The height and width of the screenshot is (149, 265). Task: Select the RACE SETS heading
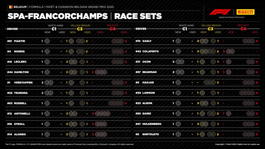(x=138, y=16)
